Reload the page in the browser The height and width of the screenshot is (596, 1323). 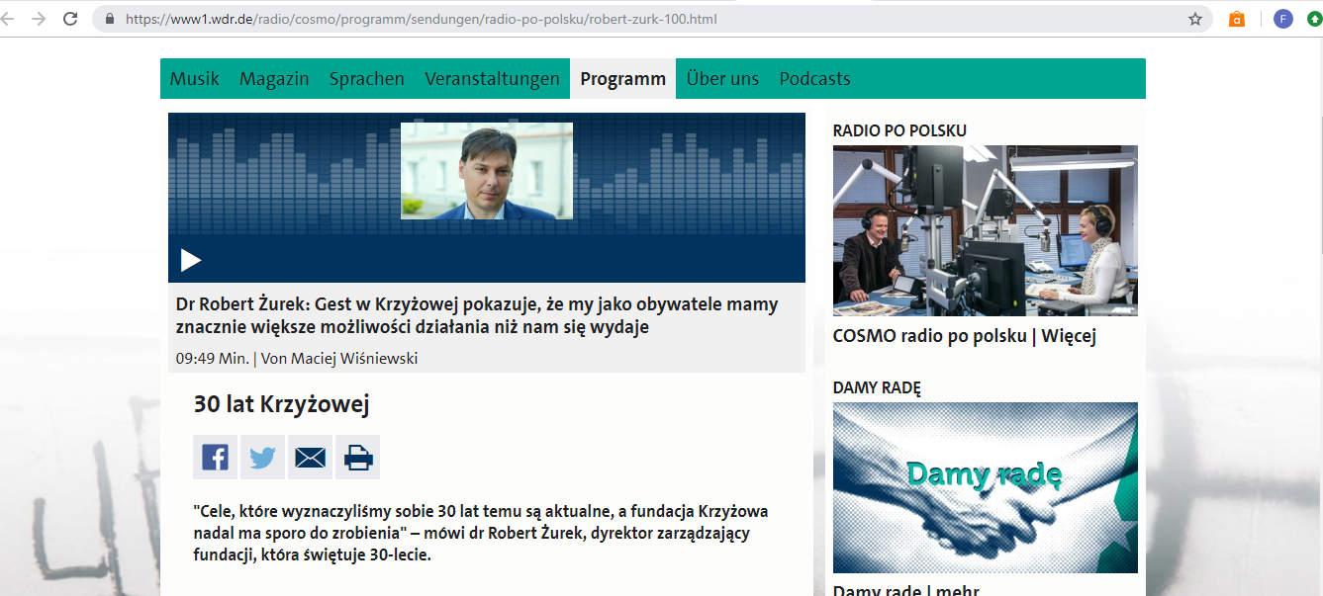(70, 19)
